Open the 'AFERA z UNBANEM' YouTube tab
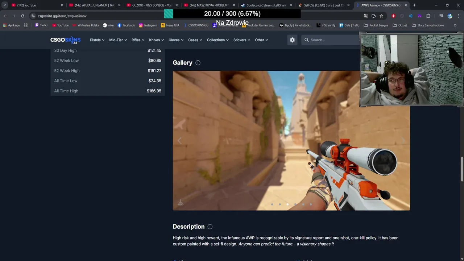Viewport: 464px width, 261px height. [x=94, y=5]
